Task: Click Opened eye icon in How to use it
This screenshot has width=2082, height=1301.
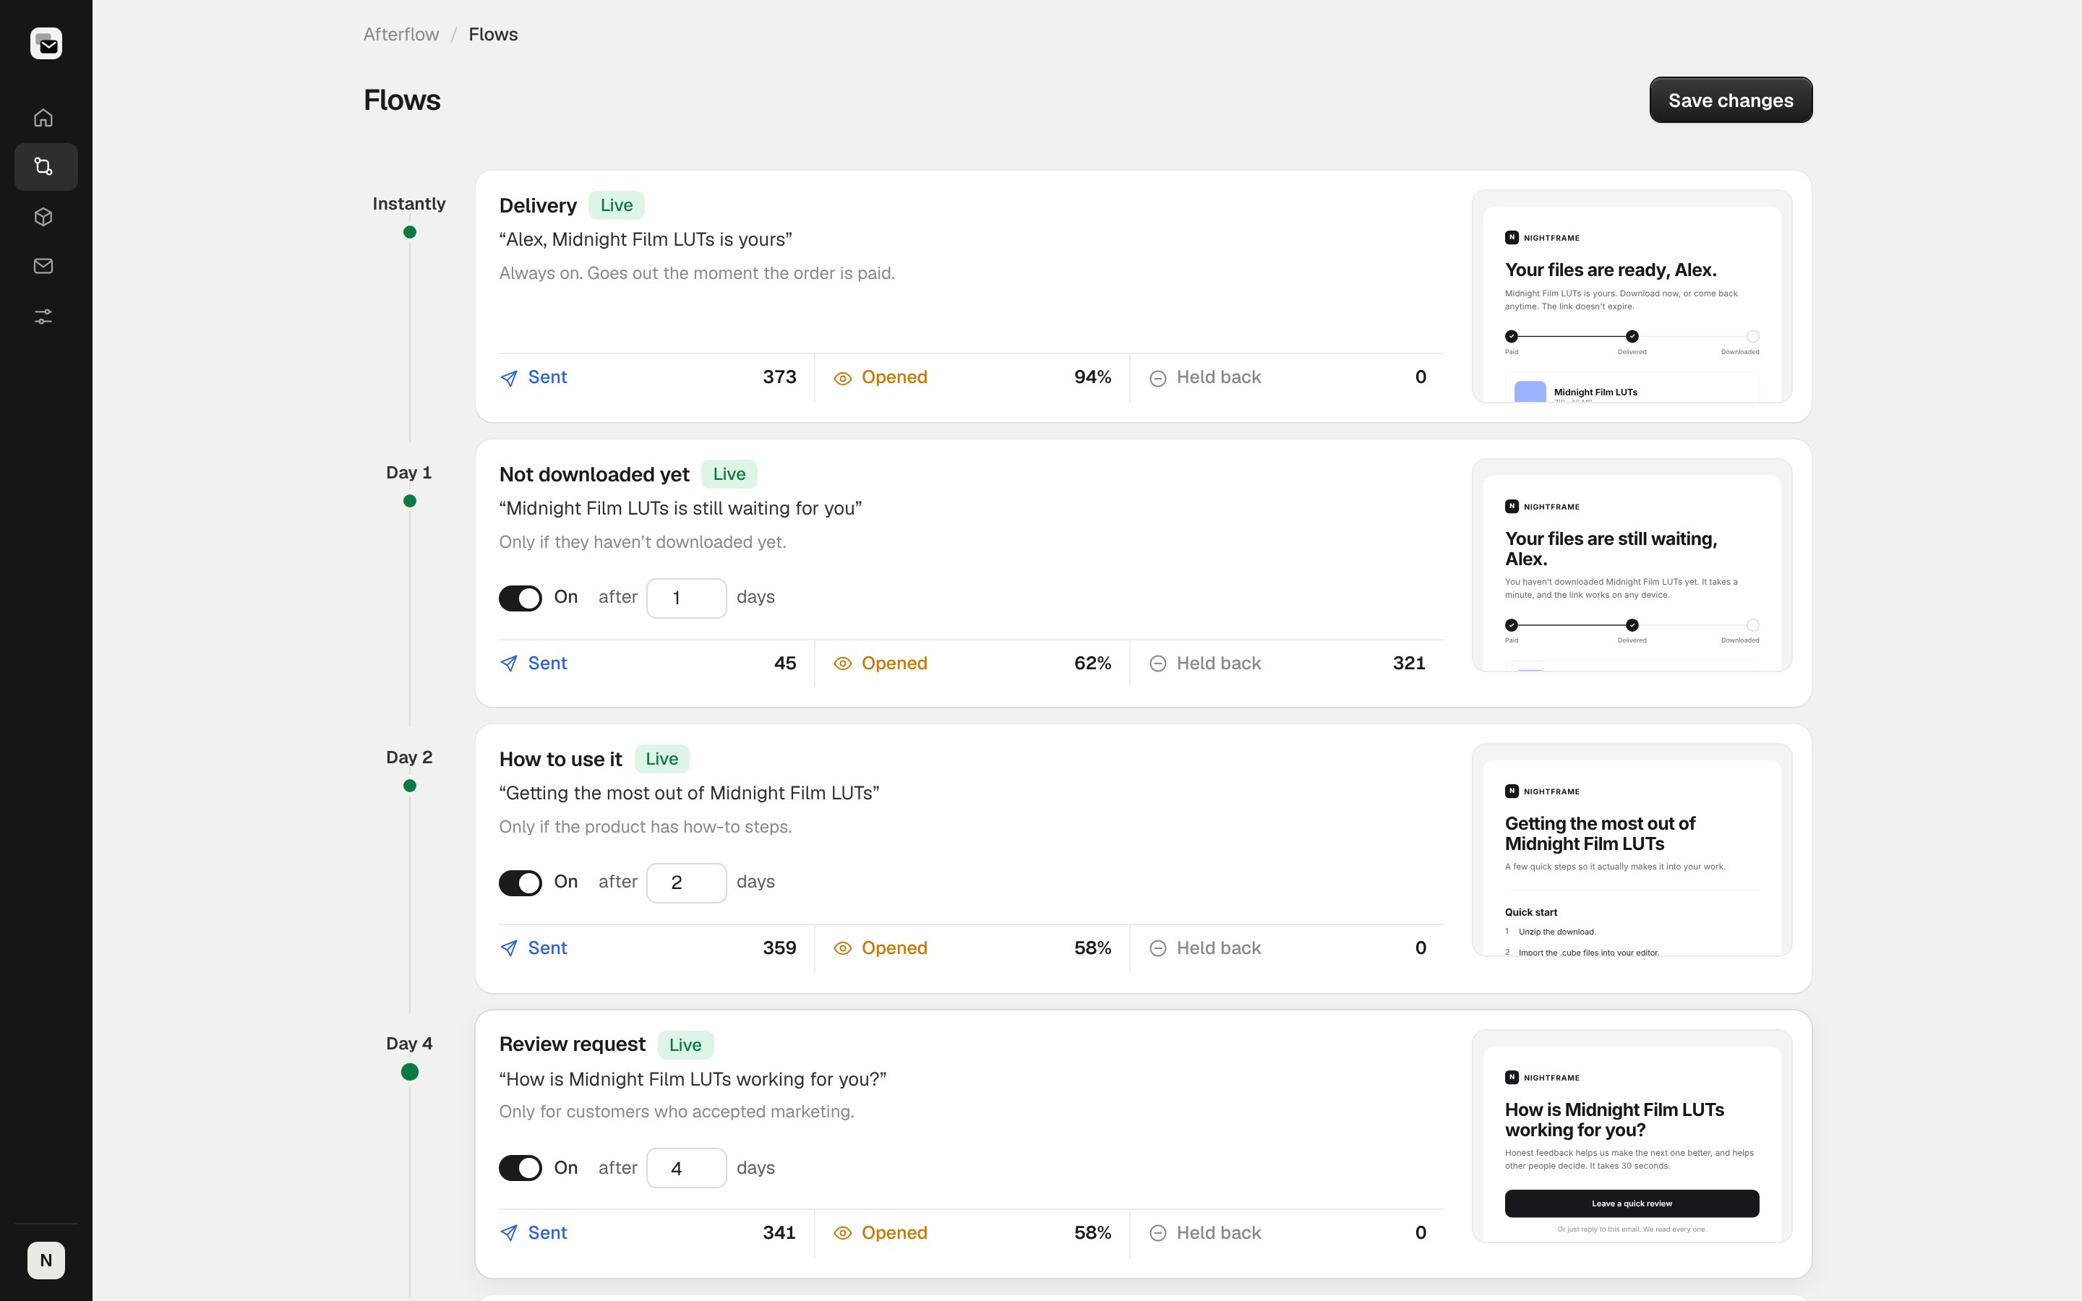Action: click(843, 948)
